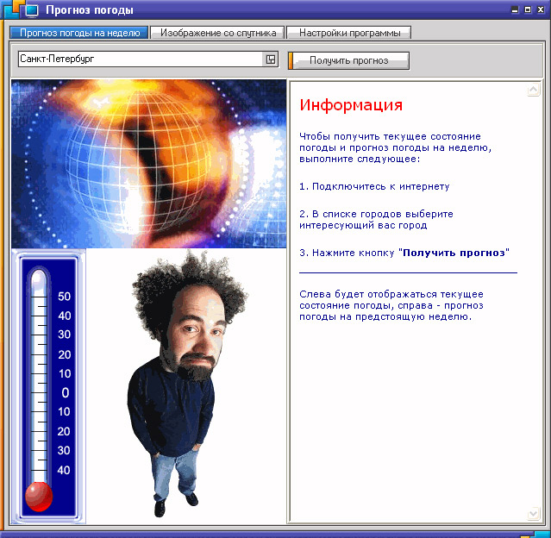Click the globe weather image
Screen dimensions: 551x538
pyautogui.click(x=148, y=164)
